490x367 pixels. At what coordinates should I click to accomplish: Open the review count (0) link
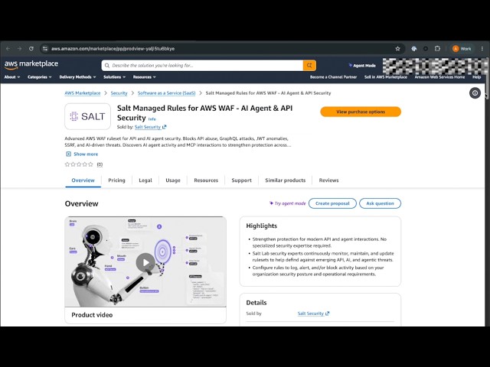100,164
